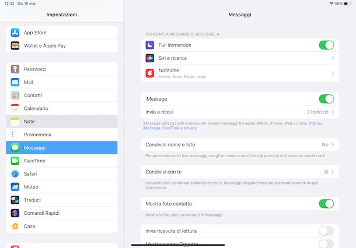Enable Invia ricevute di lettura

pyautogui.click(x=326, y=231)
